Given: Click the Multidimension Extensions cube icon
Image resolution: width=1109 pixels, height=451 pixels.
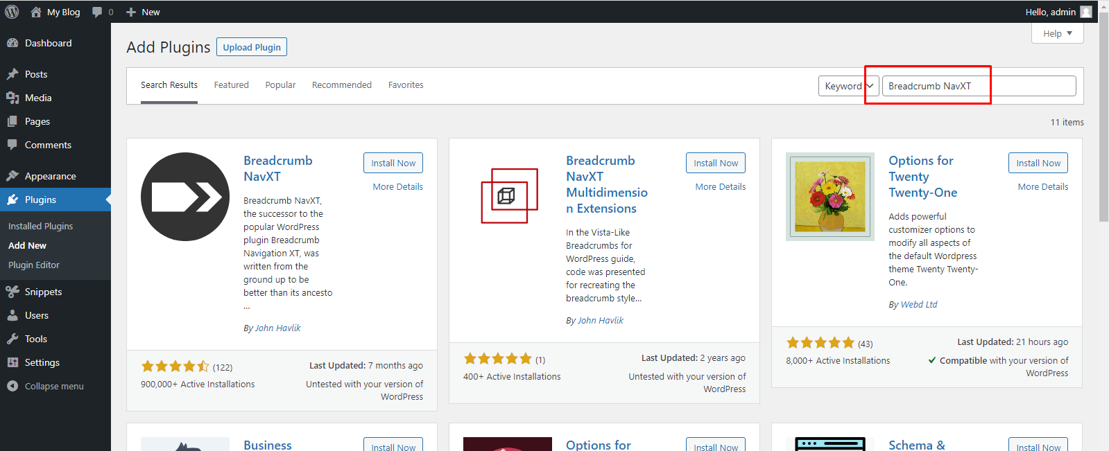Looking at the screenshot, I should coord(506,196).
